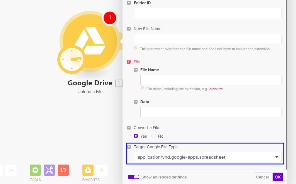Click the red notification badge 1
This screenshot has height=184, width=296.
click(x=110, y=18)
